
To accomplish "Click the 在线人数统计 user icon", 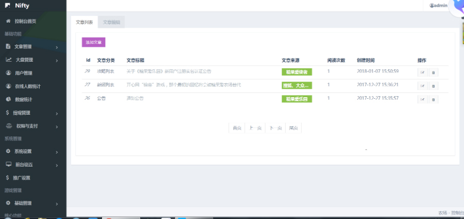I will (x=8, y=86).
